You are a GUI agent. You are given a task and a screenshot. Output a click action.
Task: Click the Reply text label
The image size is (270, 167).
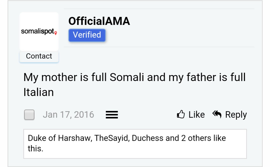236,115
